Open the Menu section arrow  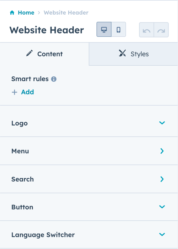(162, 151)
